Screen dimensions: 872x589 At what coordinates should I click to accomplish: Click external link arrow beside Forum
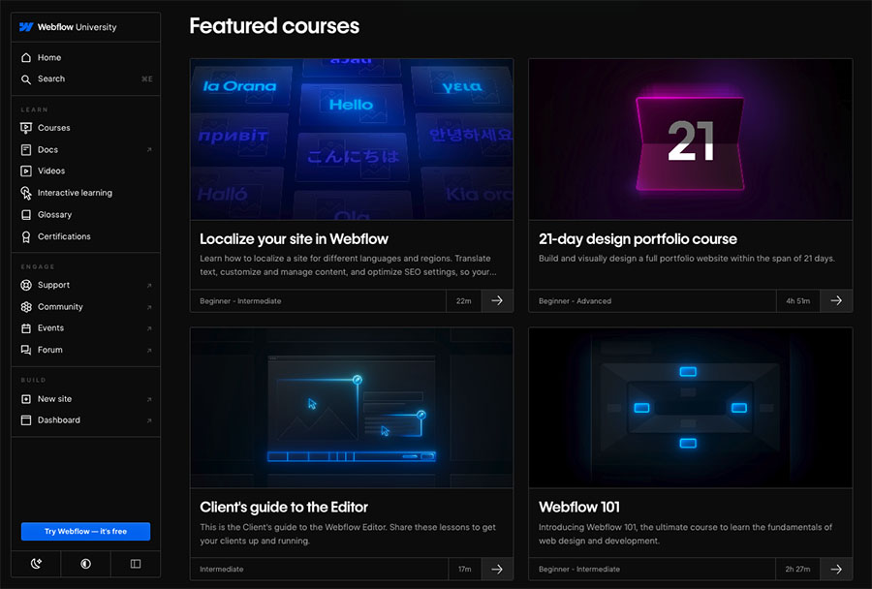(149, 351)
